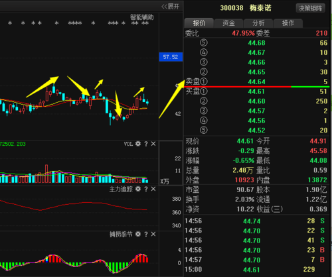The height and width of the screenshot is (277, 332).
Task: Click 涨幅 value -0.65%
Action: tap(244, 160)
